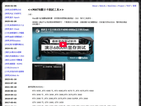Screen dimensions: 141x106
Task: Open the Apach article link in sidebar
Action: 12,18
